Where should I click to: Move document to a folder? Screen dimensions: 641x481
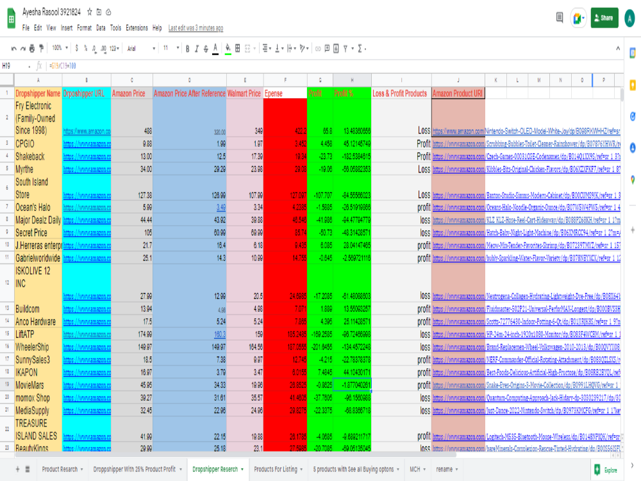click(99, 12)
